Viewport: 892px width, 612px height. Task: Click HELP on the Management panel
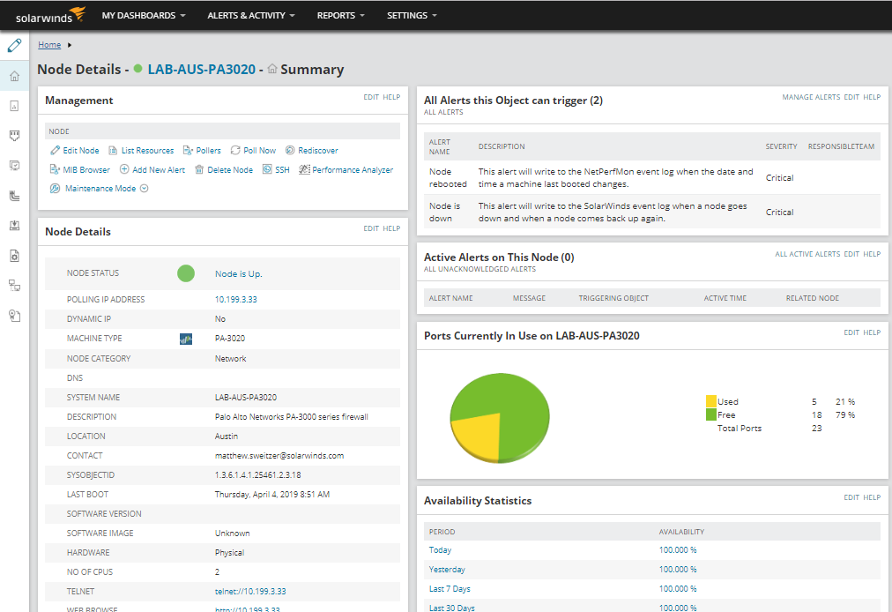click(x=391, y=97)
